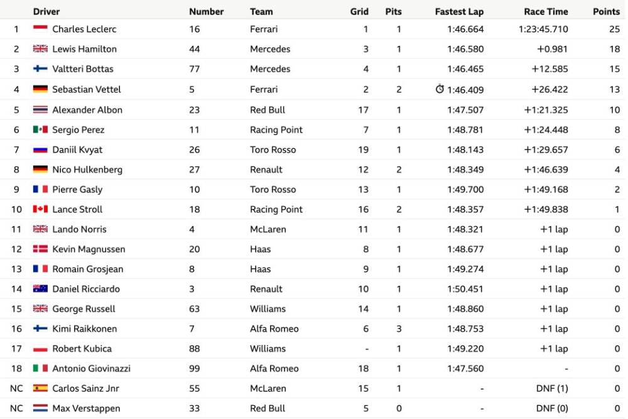This screenshot has height=419, width=628.
Task: Click the Canadian flag next to Lance Stroll
Action: click(x=40, y=209)
